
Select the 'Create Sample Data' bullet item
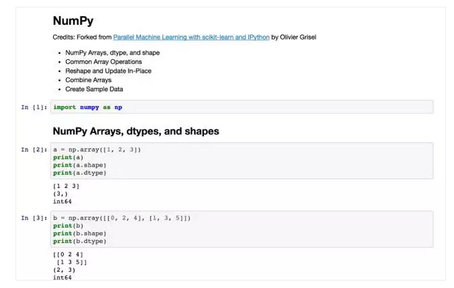pyautogui.click(x=93, y=89)
